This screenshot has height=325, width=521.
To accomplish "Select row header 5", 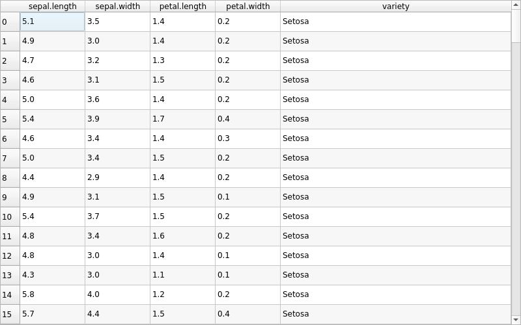I will (10, 120).
